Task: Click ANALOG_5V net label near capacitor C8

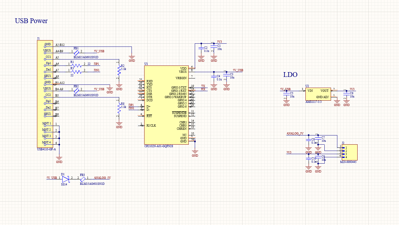Action: 295,134
